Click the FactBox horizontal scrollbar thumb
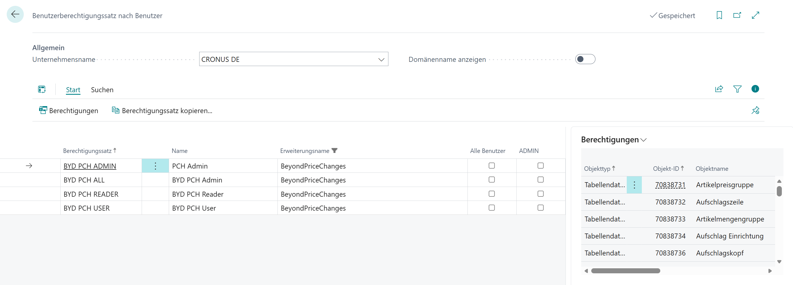793x285 pixels. click(x=626, y=271)
